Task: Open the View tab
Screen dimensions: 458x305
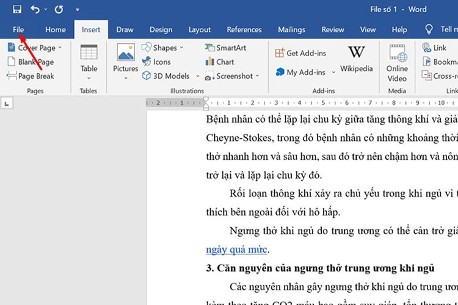Action: pos(368,29)
